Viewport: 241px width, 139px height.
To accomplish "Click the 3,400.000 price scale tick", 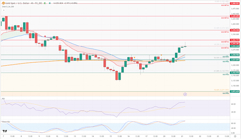I will tap(235, 24).
